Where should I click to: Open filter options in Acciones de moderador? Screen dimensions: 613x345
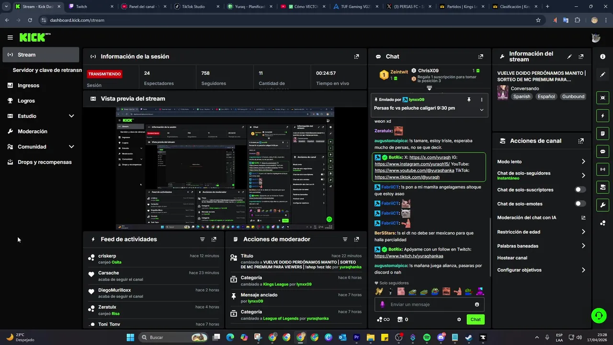point(345,239)
